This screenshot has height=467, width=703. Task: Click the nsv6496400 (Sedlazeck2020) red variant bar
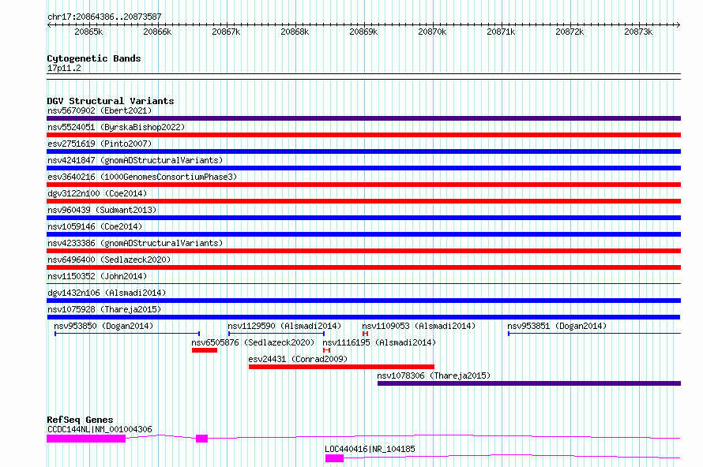pos(363,267)
